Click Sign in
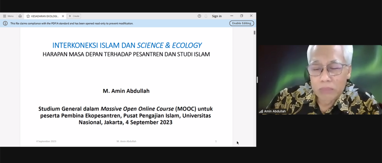 (217, 16)
